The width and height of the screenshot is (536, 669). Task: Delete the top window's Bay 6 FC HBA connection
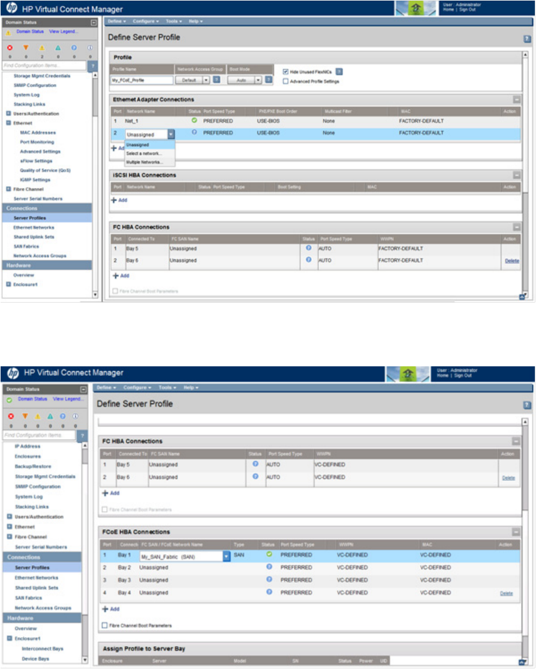[511, 261]
